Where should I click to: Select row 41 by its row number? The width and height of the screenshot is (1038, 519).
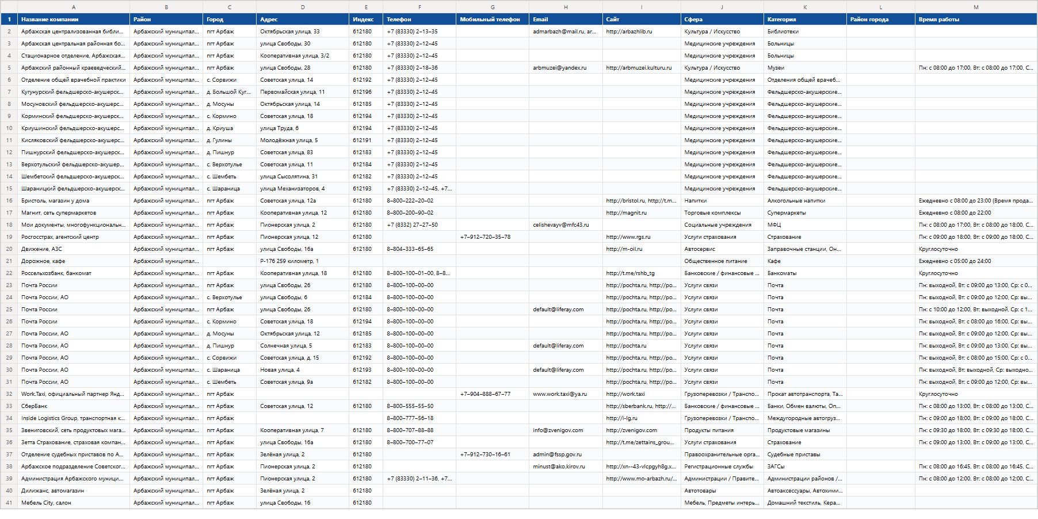9,503
